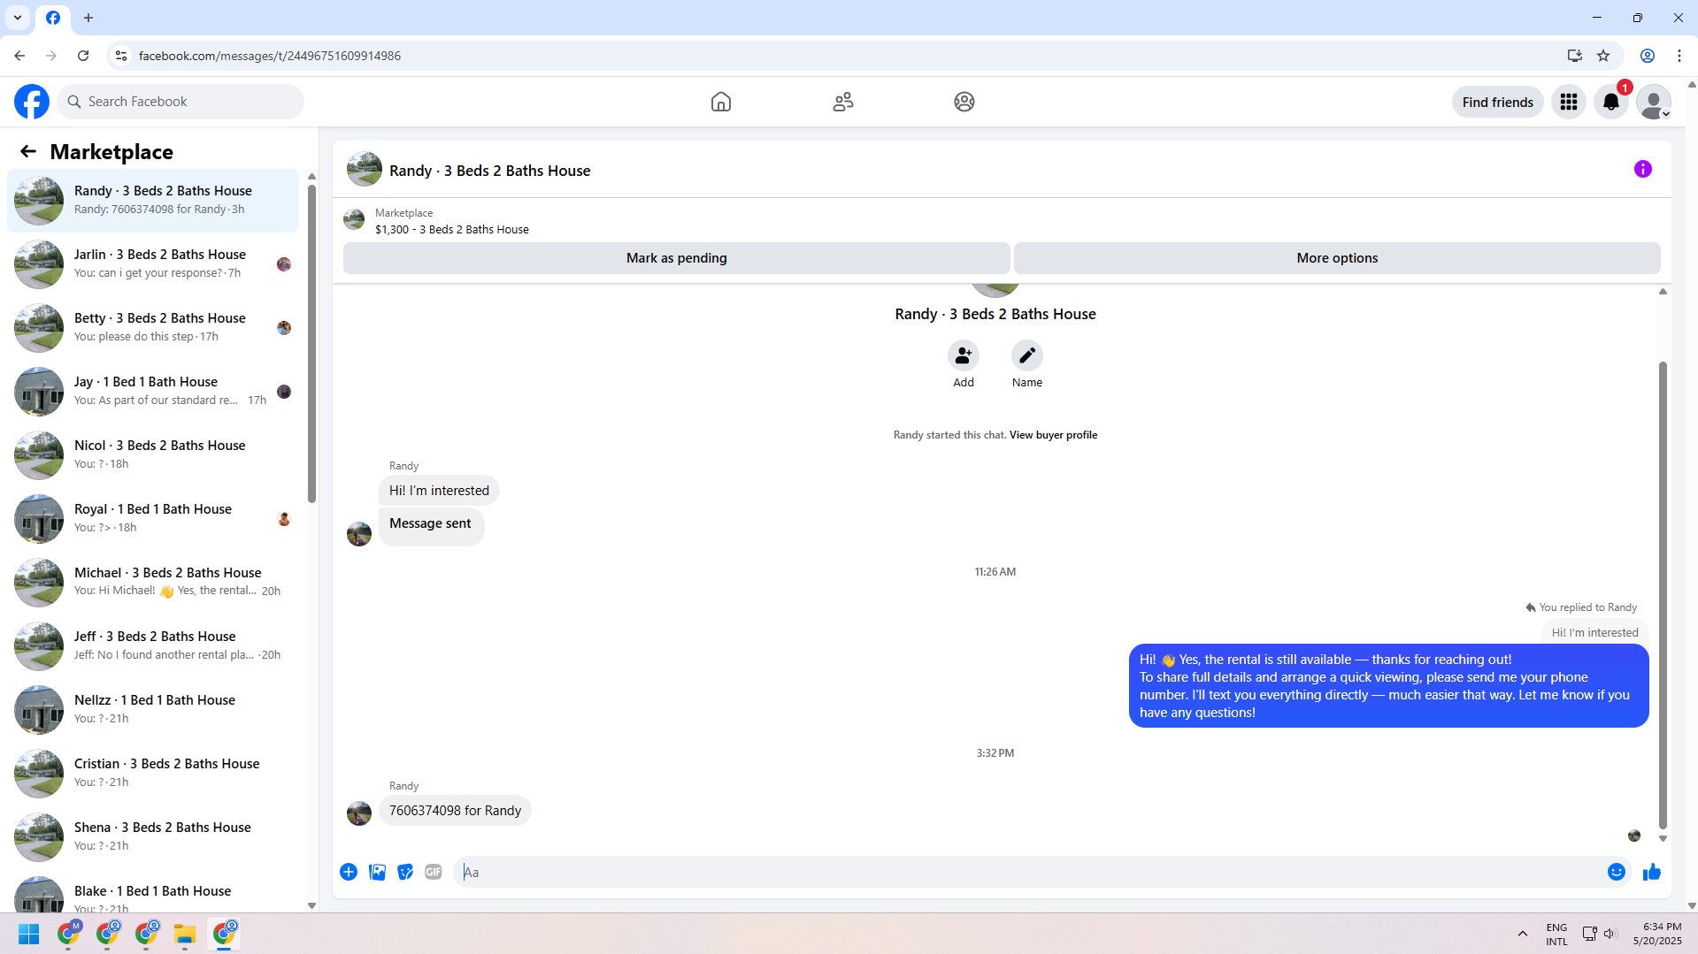Open Jay 1 Bed 1 Bath conversation
Screen dimensions: 1698x954
tap(152, 391)
